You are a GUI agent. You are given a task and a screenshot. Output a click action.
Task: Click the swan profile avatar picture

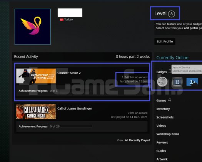click(x=33, y=27)
